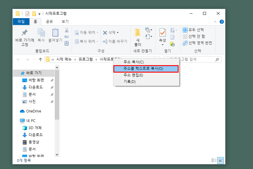Viewport: 253px width, 169px height.
Task: Click the search magnifier icon
Action: click(217, 60)
